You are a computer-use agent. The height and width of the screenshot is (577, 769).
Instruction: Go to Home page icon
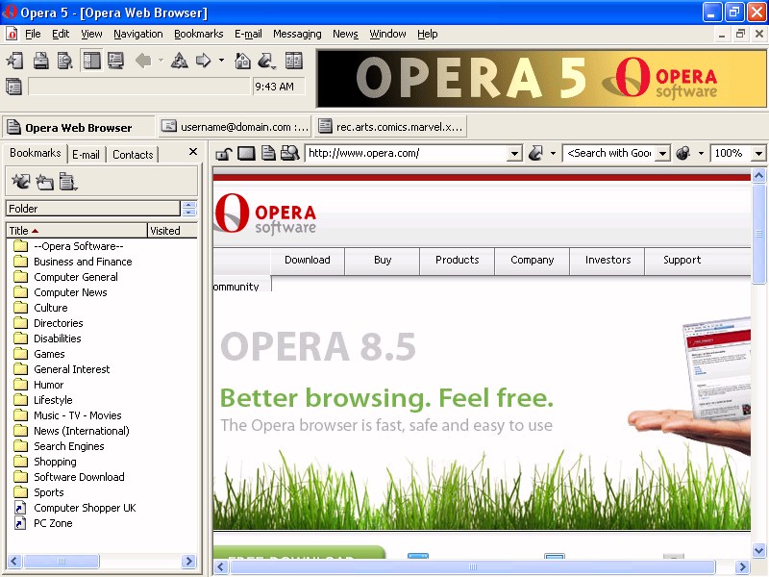[242, 61]
